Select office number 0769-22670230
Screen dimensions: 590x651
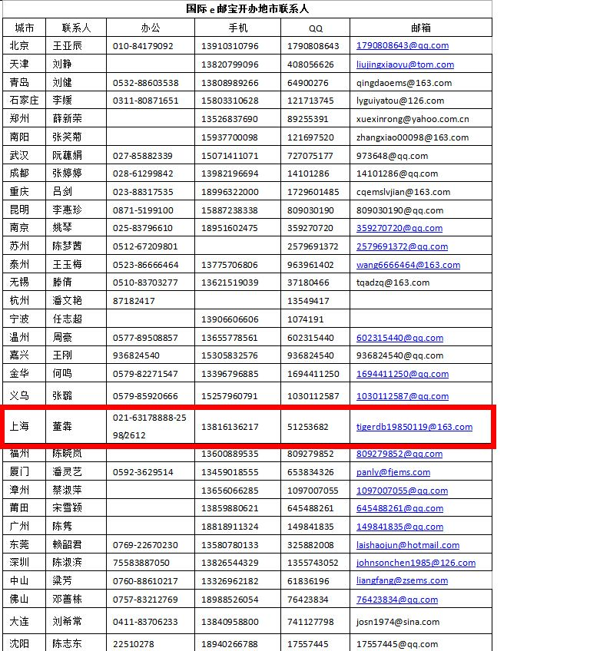pyautogui.click(x=145, y=545)
